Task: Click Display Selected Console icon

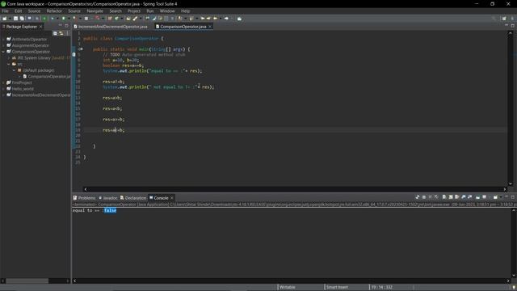Action: [x=485, y=197]
